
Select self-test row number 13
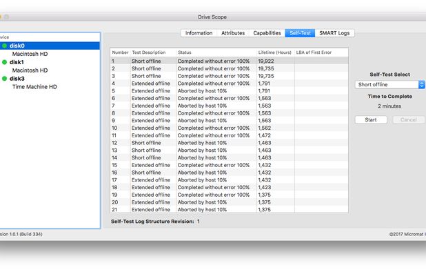click(x=229, y=150)
